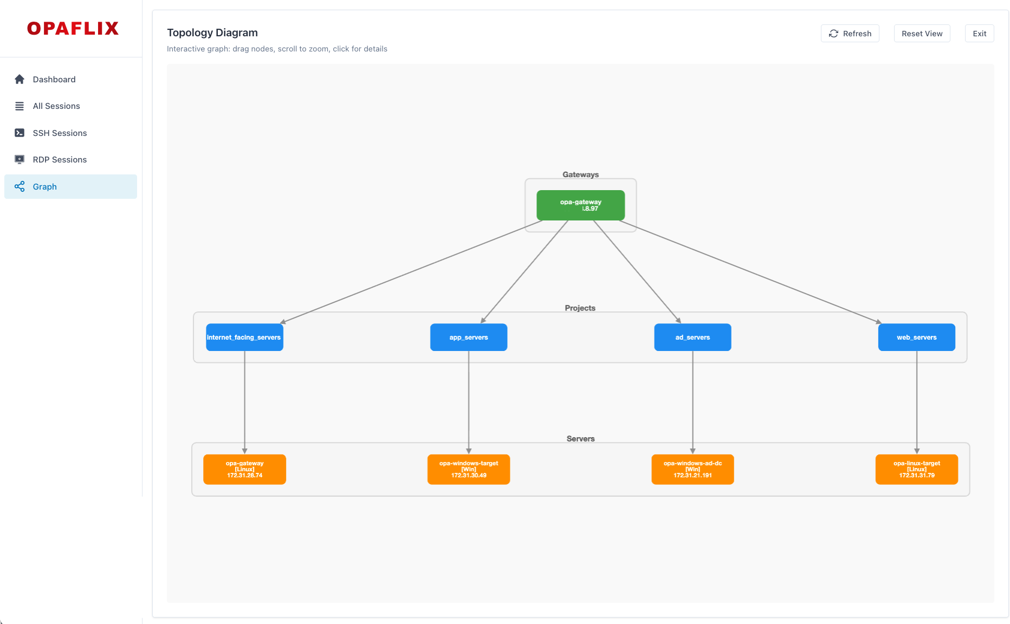
Task: Select the web_servers project node
Action: (916, 337)
